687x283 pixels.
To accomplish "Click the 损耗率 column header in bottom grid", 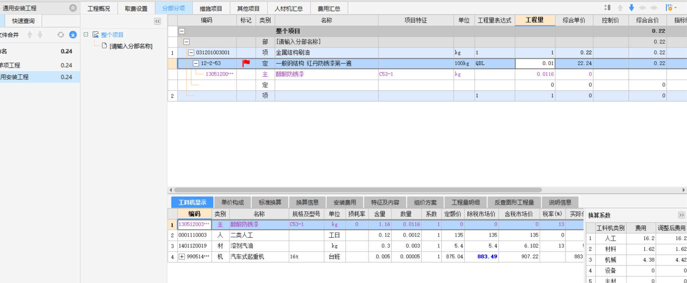I will [357, 214].
